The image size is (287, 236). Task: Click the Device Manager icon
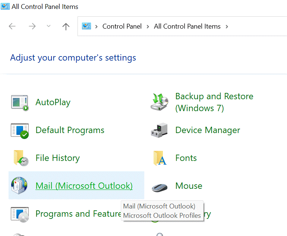[160, 130]
